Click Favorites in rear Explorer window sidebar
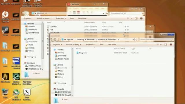The image size is (185, 104). coord(29,23)
